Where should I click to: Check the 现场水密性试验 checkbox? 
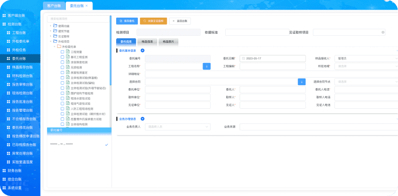(63, 98)
